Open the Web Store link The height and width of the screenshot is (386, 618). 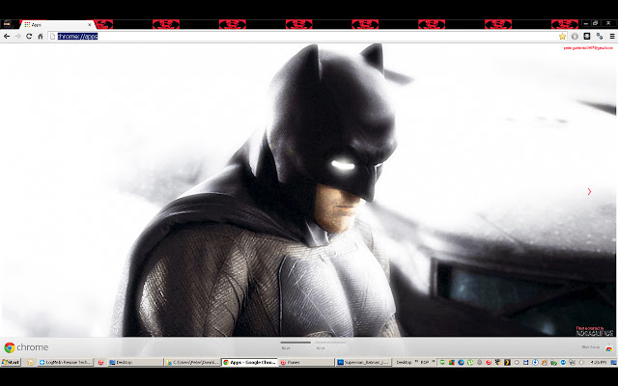click(590, 347)
